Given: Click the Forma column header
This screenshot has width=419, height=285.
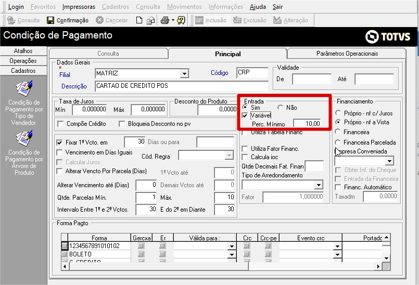Looking at the screenshot, I should (x=99, y=238).
